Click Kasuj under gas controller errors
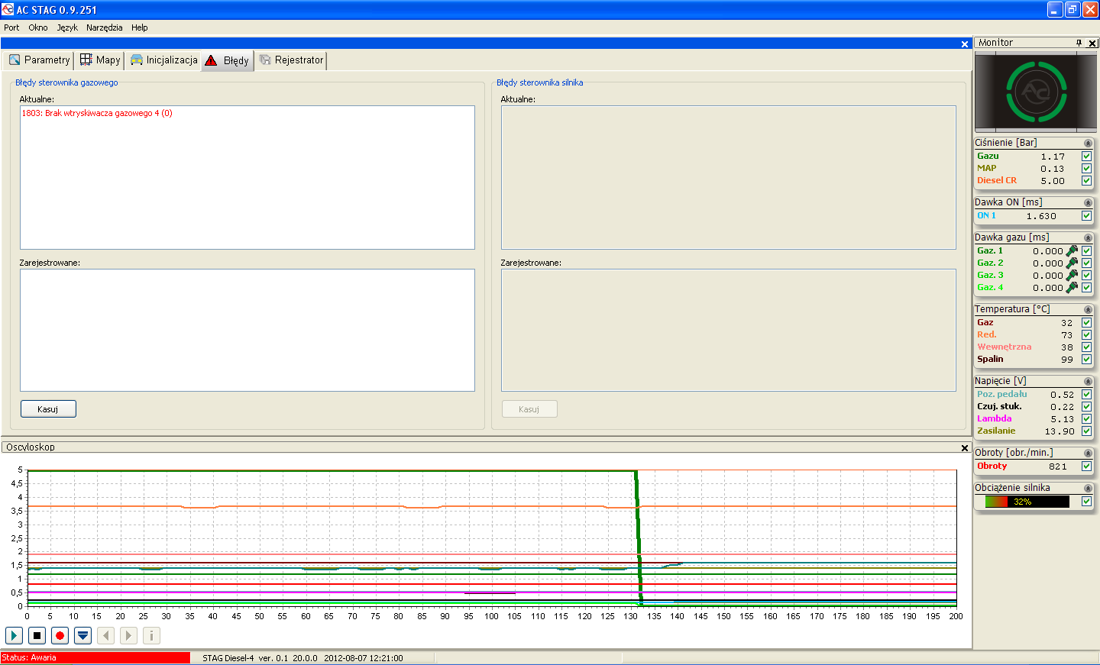Screen dimensions: 1100x665 48,409
